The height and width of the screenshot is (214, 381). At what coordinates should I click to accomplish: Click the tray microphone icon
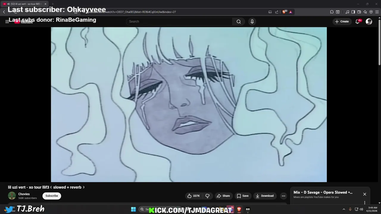(x=350, y=209)
